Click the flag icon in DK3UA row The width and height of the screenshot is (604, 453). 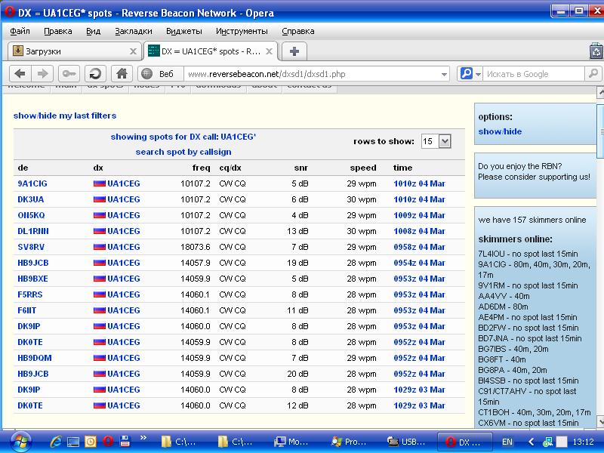click(x=100, y=199)
